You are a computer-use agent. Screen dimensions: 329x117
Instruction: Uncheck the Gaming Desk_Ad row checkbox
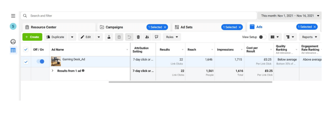point(26,62)
